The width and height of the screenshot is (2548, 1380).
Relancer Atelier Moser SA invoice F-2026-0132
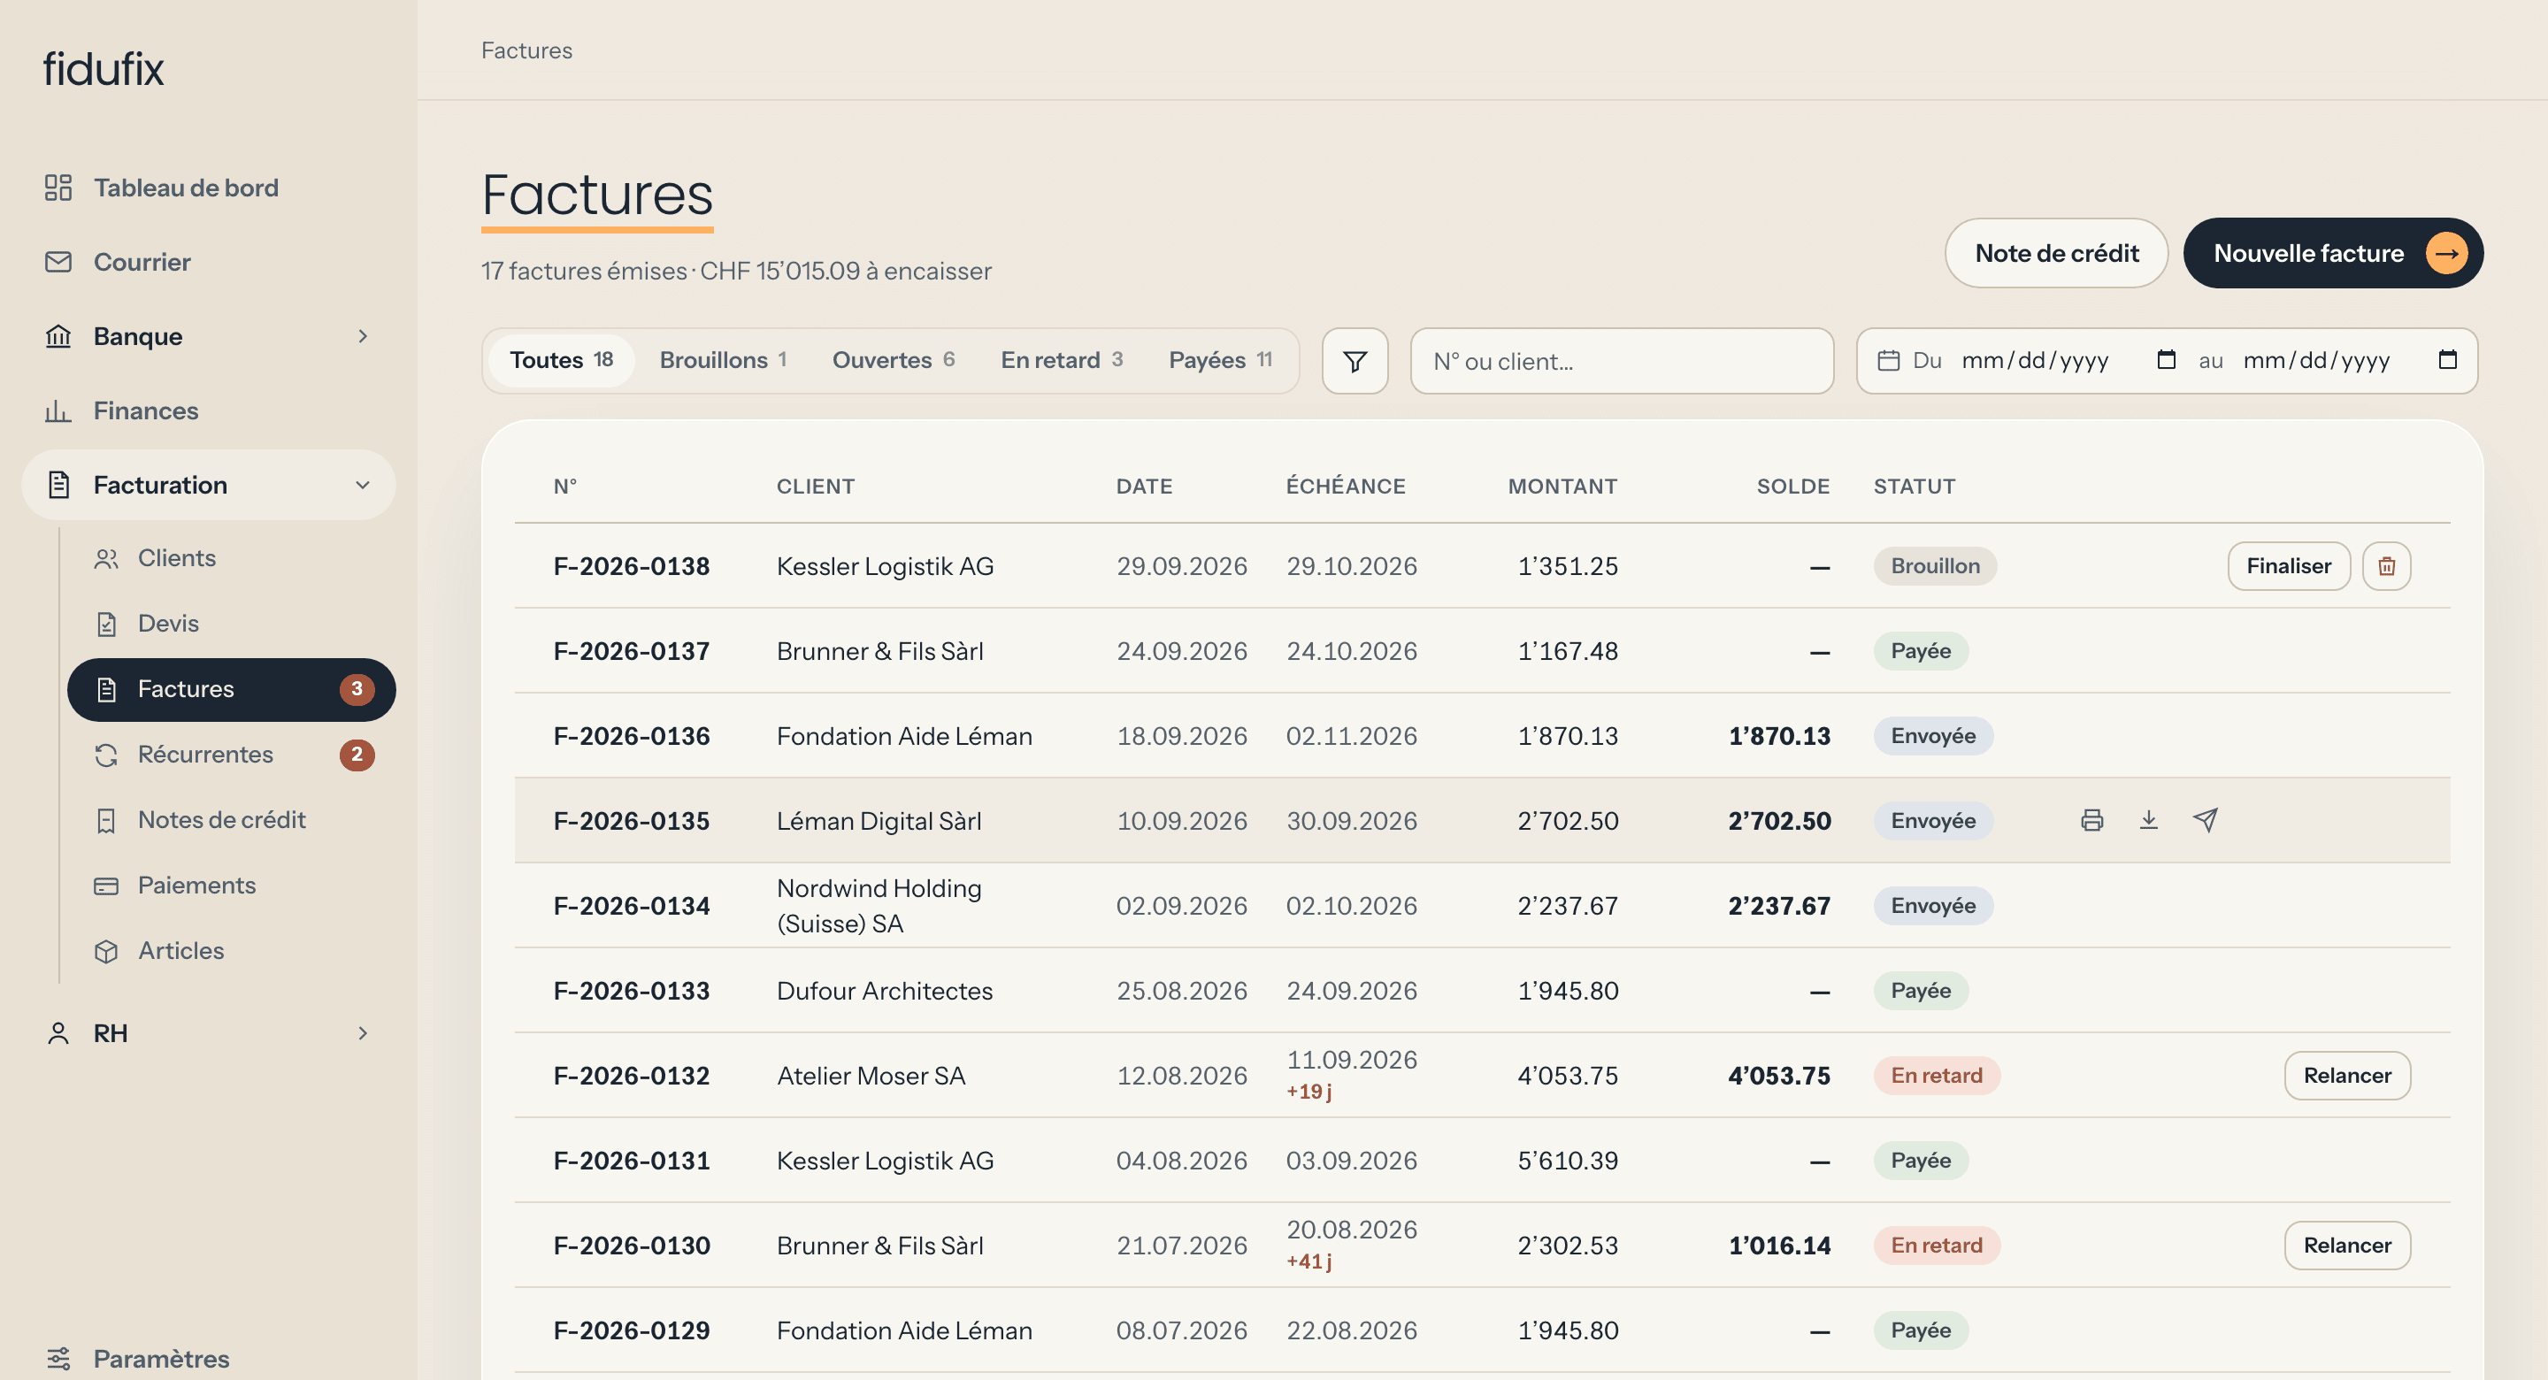point(2346,1076)
